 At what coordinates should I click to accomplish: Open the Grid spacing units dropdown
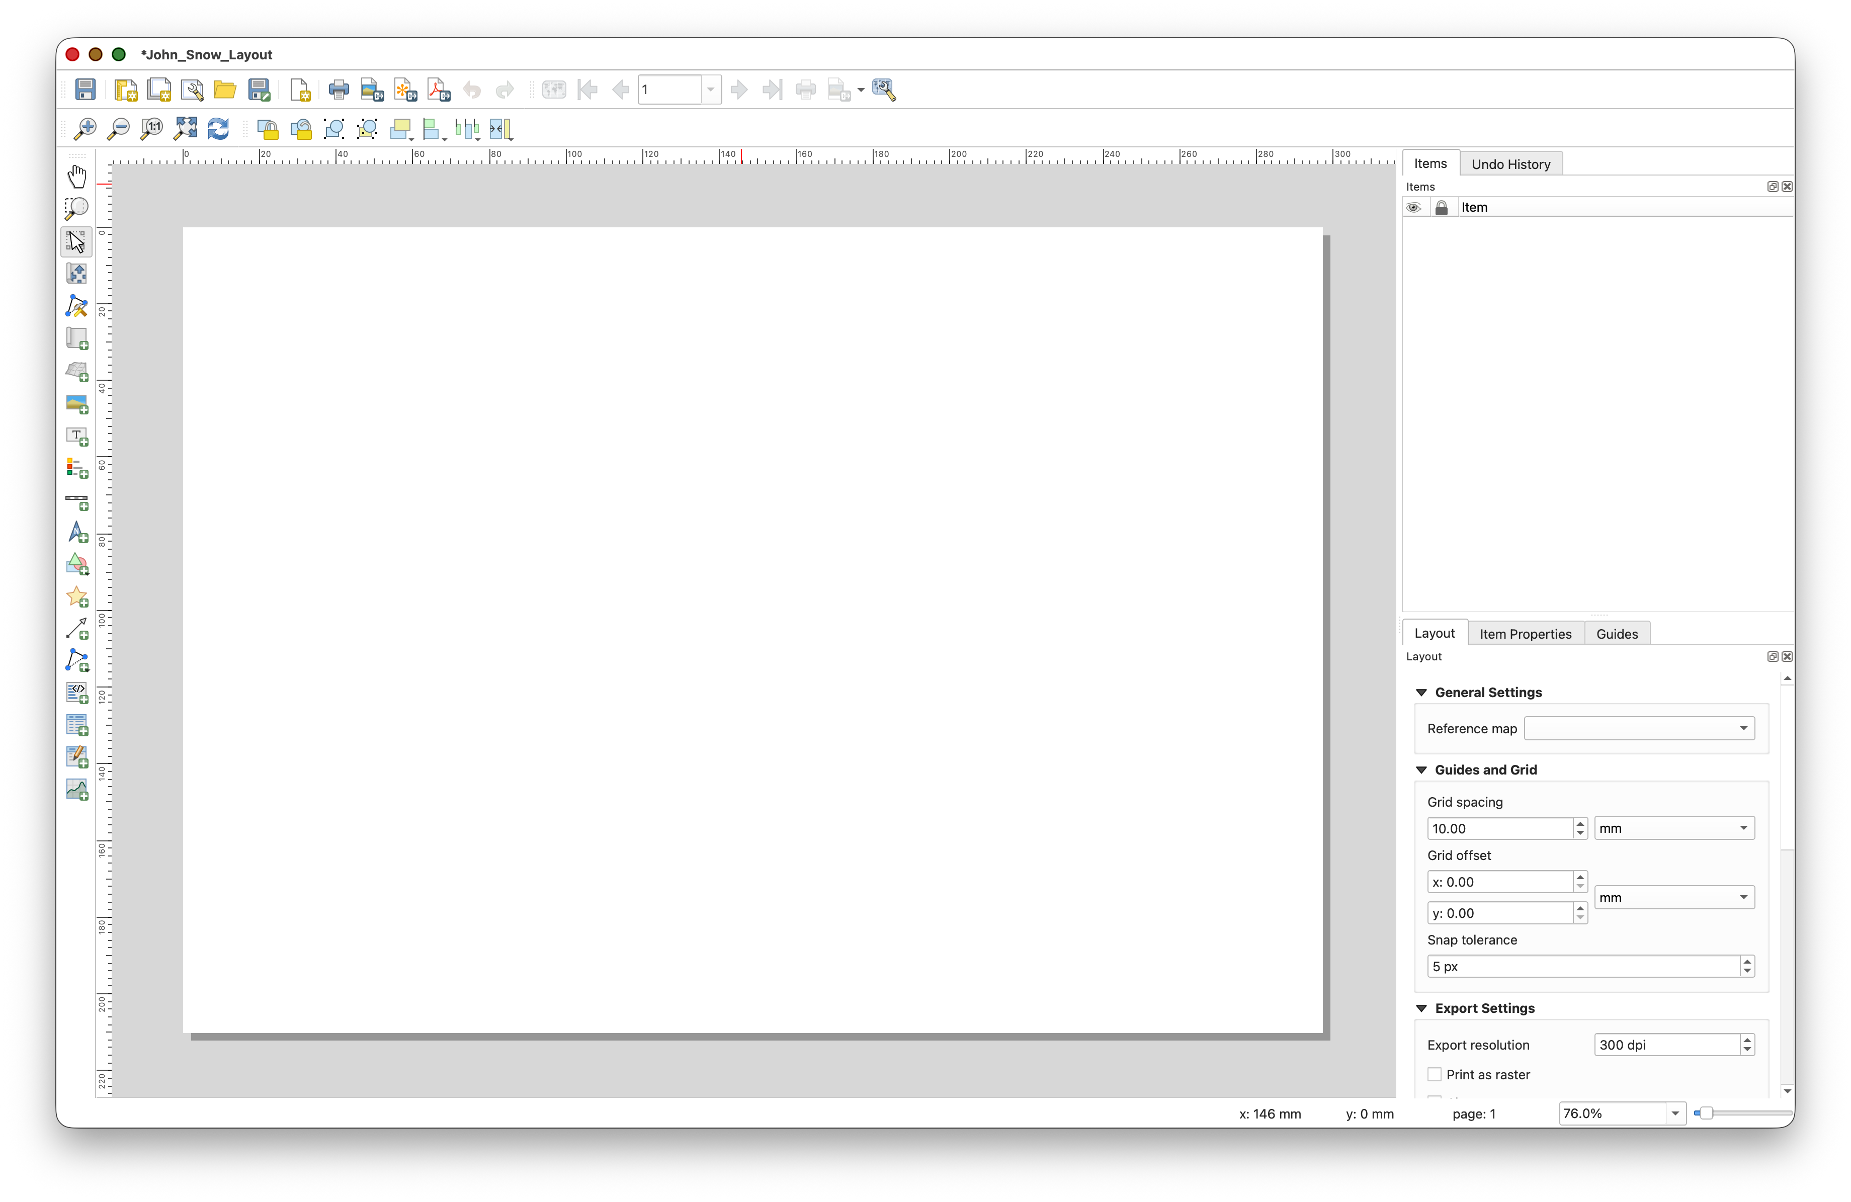click(1673, 828)
